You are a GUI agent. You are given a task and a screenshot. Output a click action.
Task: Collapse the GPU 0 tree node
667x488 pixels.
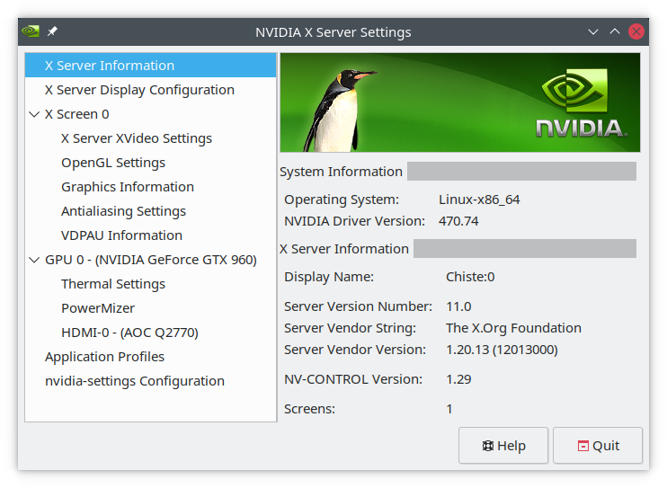click(34, 260)
